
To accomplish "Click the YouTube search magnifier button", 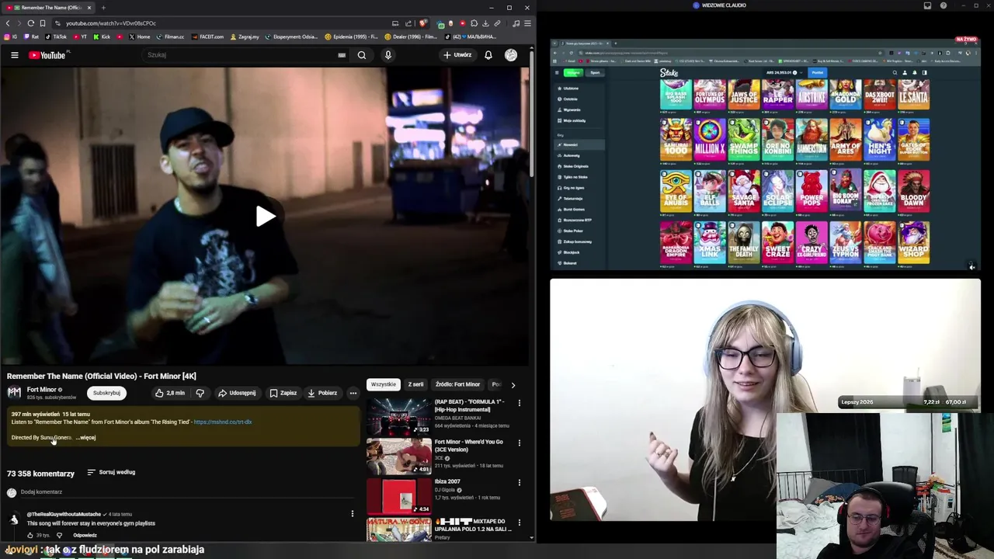I will point(362,55).
